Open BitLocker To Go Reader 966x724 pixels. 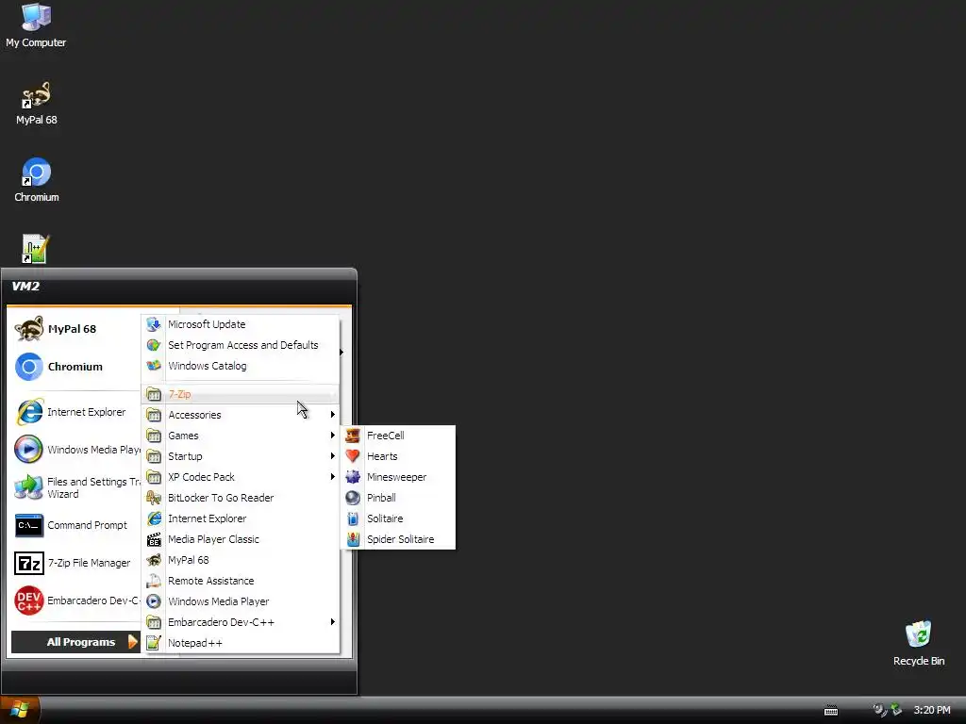click(241, 498)
